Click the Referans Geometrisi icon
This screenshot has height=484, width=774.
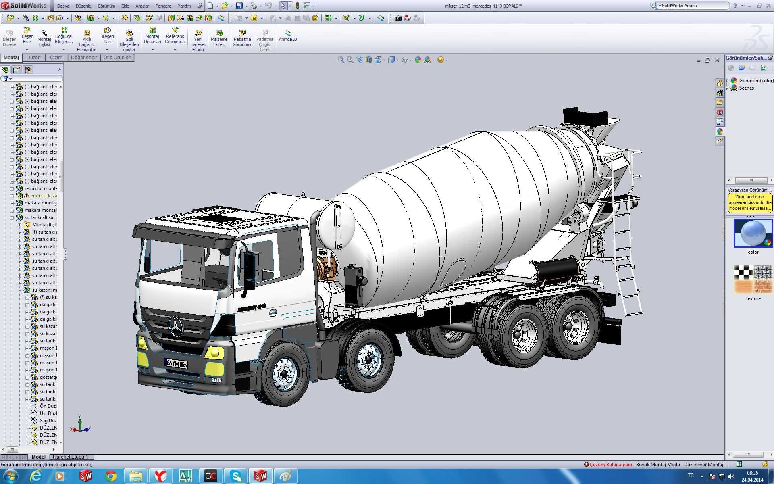click(x=175, y=31)
